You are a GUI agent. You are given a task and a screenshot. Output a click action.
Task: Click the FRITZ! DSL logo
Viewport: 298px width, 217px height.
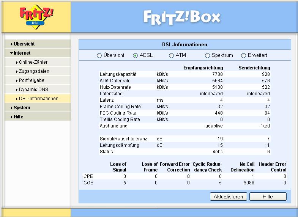pyautogui.click(x=36, y=16)
